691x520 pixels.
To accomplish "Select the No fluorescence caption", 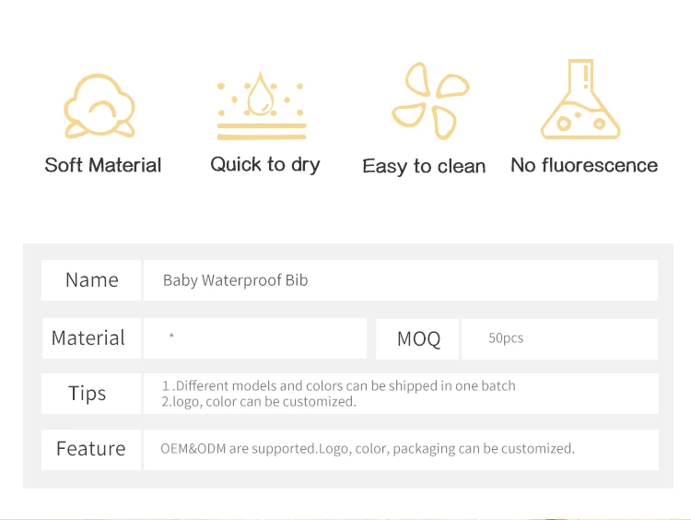I will click(584, 165).
